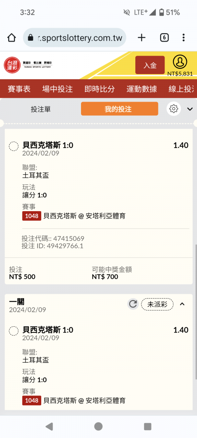The image size is (197, 438).
Task: Refresh the 一關 bet status icon
Action: tap(133, 304)
